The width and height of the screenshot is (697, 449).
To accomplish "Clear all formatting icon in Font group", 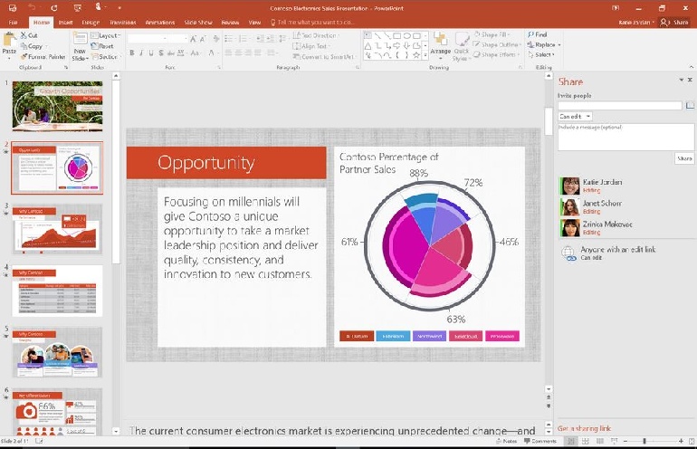I will (x=216, y=39).
